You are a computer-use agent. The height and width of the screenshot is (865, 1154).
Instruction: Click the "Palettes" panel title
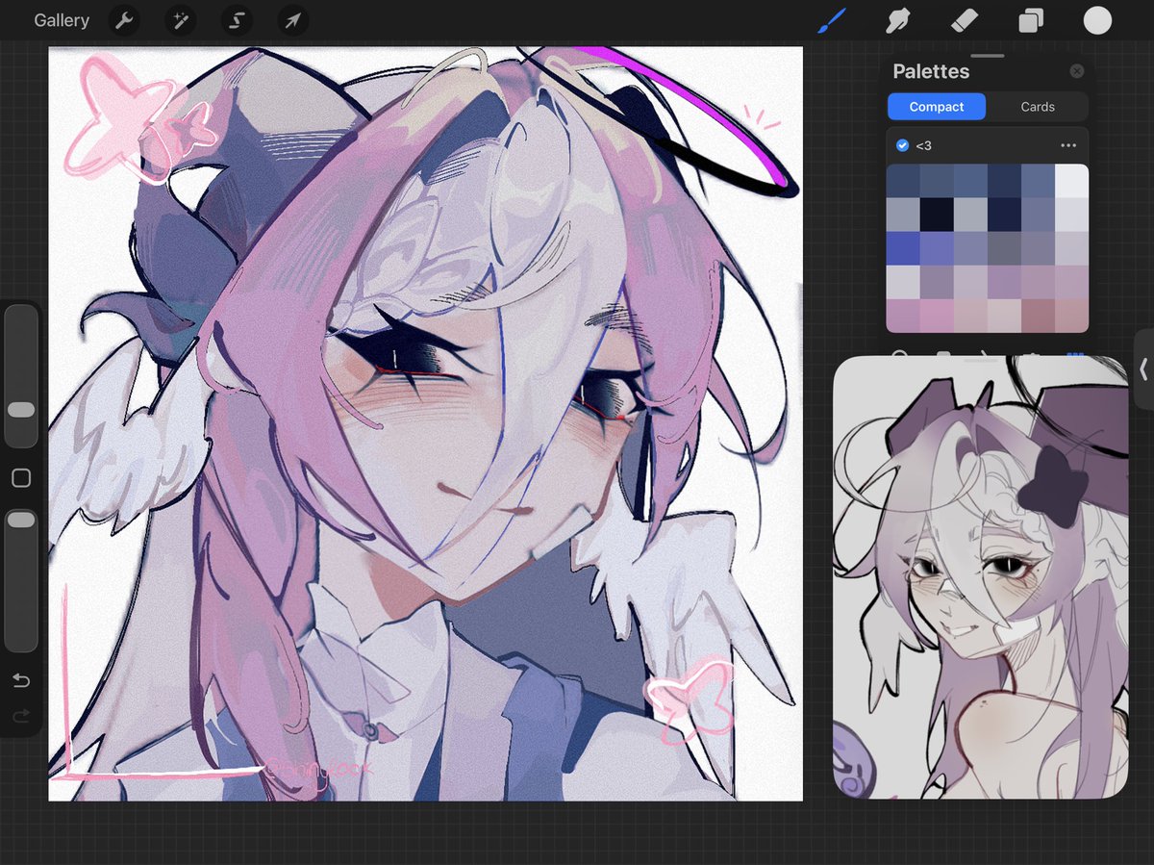(x=931, y=71)
